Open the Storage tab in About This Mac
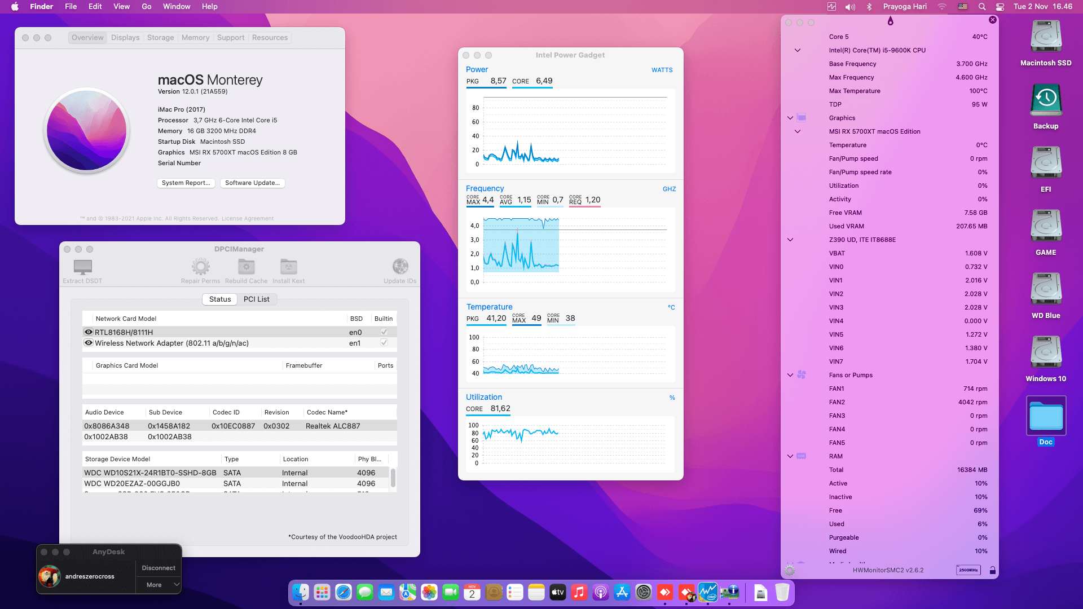Screen dimensions: 1083x609 tap(160, 38)
